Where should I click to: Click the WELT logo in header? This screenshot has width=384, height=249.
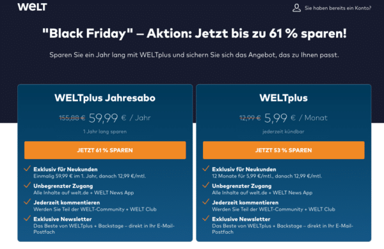[x=32, y=7]
